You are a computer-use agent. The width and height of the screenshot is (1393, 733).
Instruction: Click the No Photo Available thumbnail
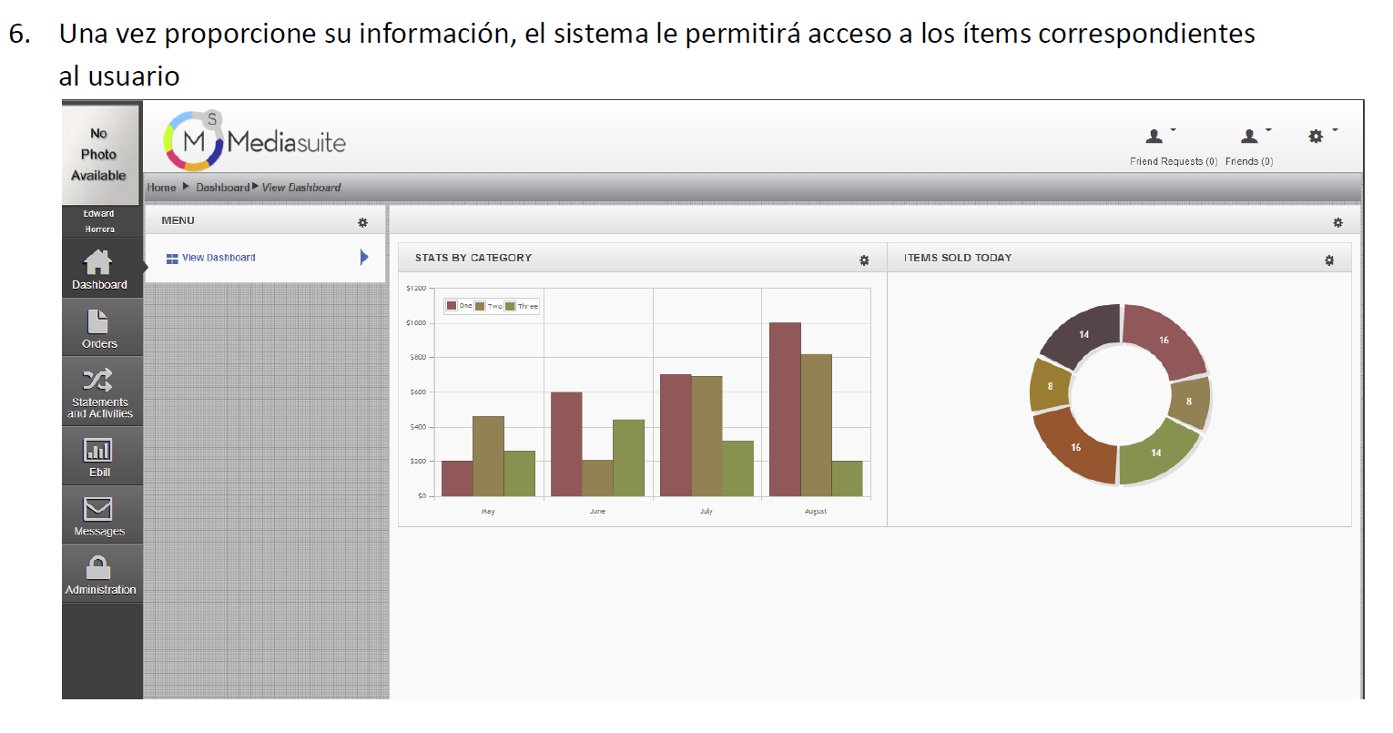coord(99,155)
